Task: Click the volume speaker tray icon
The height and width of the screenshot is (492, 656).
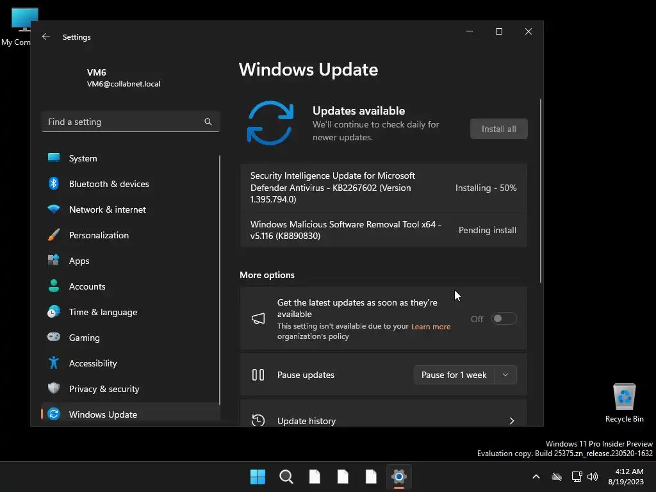Action: point(593,477)
